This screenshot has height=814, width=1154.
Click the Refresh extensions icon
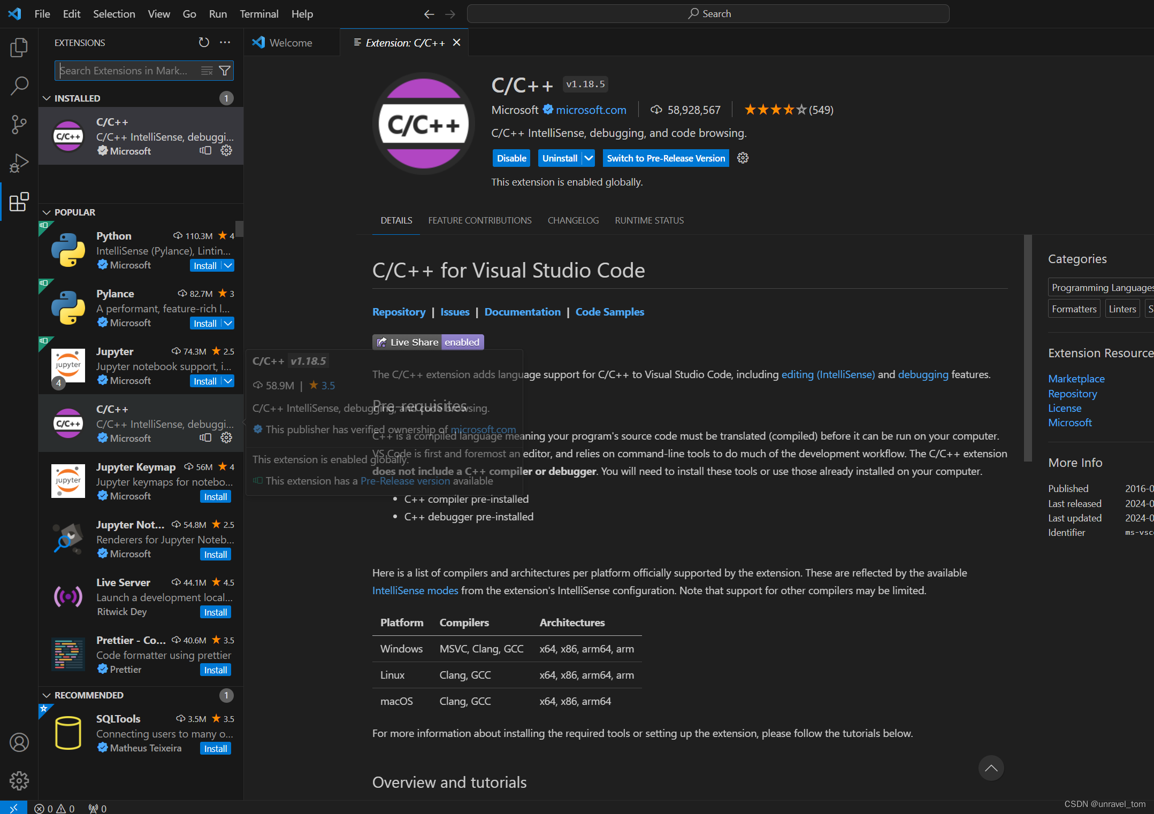[x=204, y=42]
